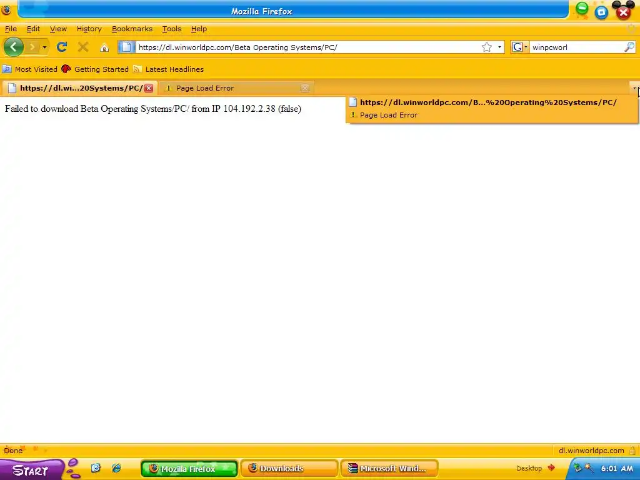Viewport: 640px width, 480px height.
Task: Expand the Desktop toolbar chevron
Action: pos(551,467)
